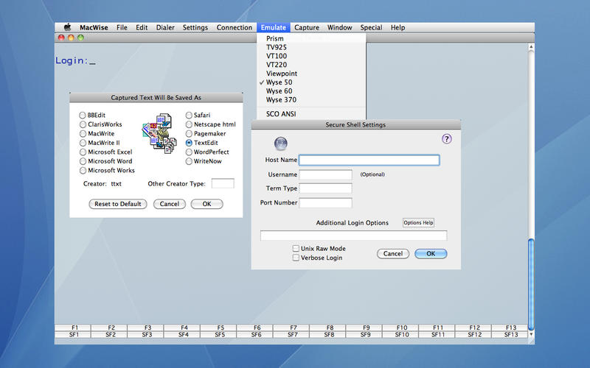This screenshot has width=590, height=368.
Task: Open the Connection menu
Action: coord(234,27)
